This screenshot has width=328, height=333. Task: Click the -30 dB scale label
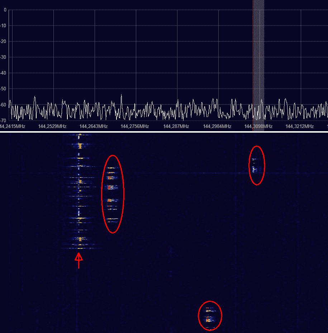tap(3, 57)
